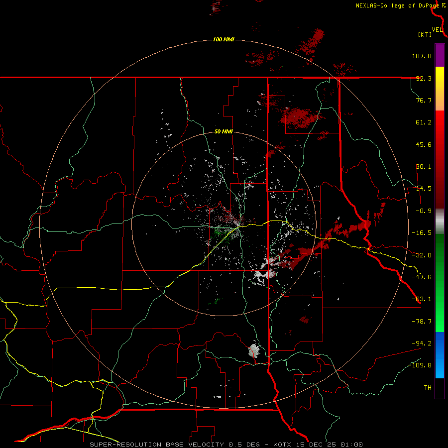Click the -109.8 scale value
The width and height of the screenshot is (448, 448).
(x=420, y=365)
